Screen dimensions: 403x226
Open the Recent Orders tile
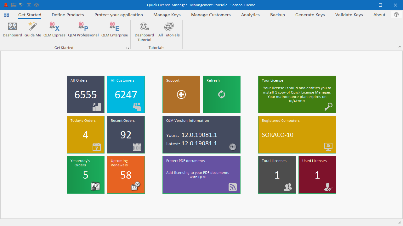(126, 135)
